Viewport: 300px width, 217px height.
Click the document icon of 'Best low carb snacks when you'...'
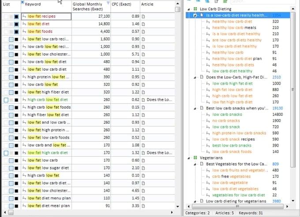tap(202, 108)
